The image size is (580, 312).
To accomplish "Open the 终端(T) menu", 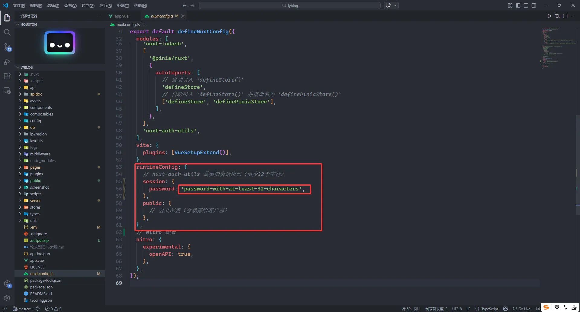I will [x=123, y=5].
